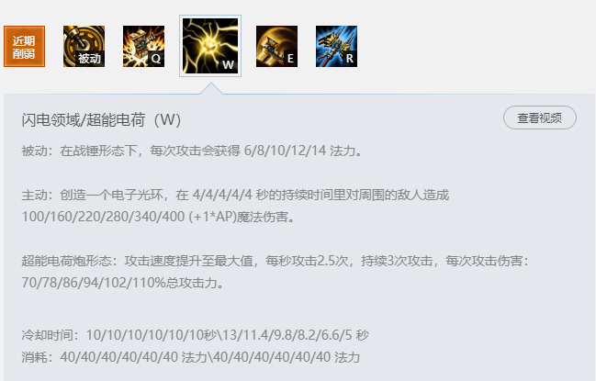The image size is (596, 381).
Task: Click the 70/78/86/94/102/110%总攻击力 text
Action: (x=122, y=283)
